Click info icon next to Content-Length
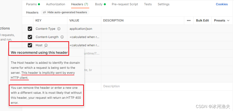This screenshot has width=234, height=111. click(62, 37)
